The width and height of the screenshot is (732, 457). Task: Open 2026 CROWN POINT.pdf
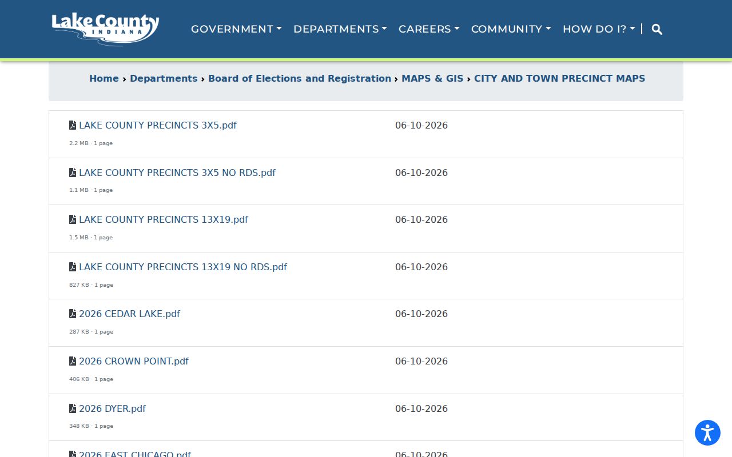point(134,361)
